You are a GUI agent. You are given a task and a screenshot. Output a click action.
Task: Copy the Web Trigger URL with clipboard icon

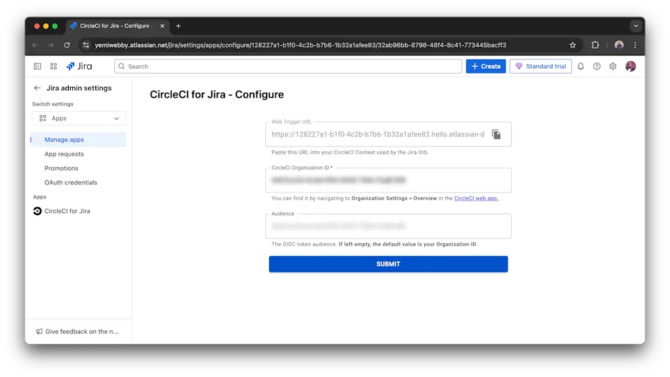pyautogui.click(x=496, y=134)
